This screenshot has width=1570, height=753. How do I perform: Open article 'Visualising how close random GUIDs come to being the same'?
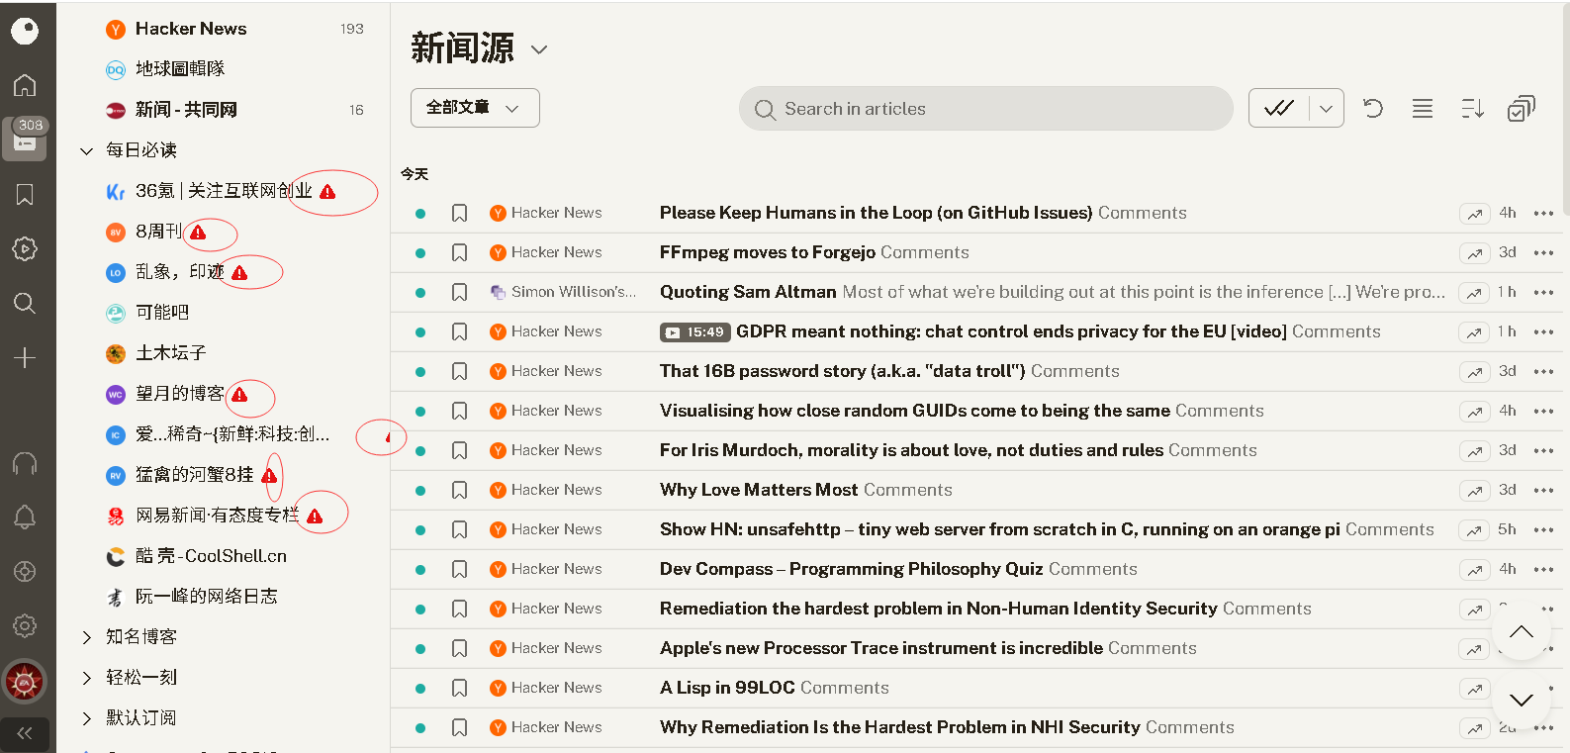[x=914, y=411]
